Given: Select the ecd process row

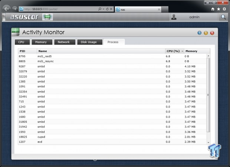Looking at the screenshot, I should coord(112,142).
